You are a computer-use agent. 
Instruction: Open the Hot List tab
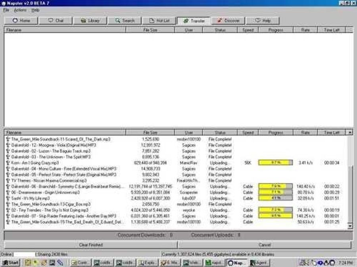point(159,21)
